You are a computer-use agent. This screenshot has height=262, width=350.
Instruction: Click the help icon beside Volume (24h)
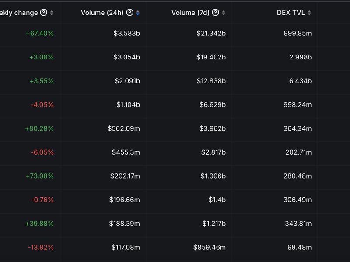pyautogui.click(x=129, y=12)
